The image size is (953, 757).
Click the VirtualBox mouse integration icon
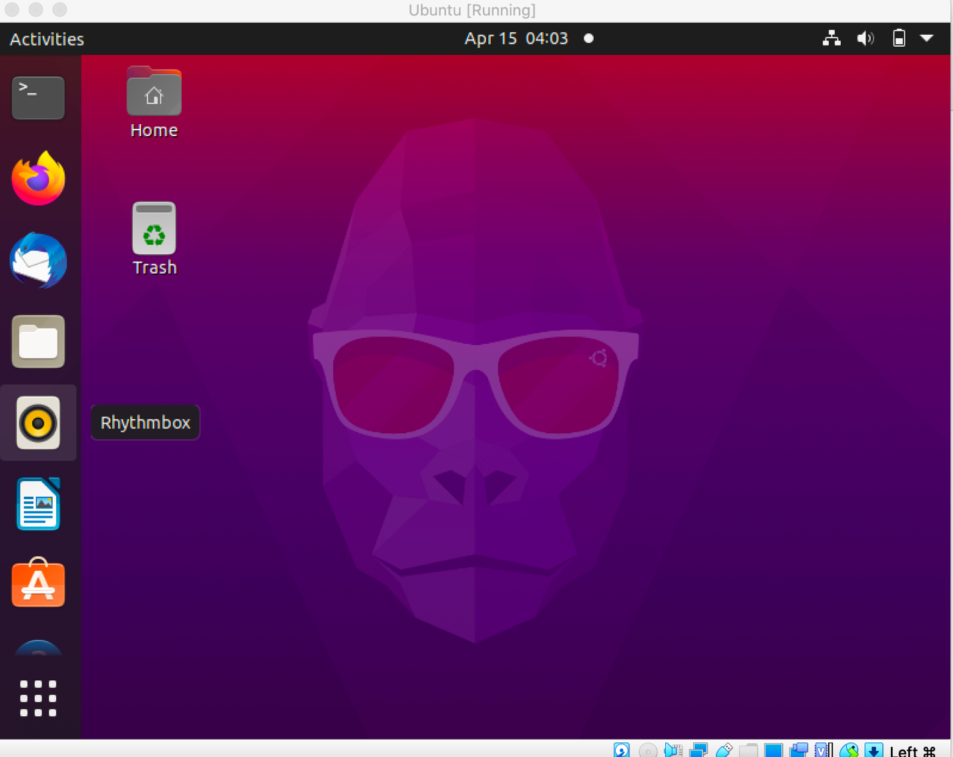pos(849,750)
